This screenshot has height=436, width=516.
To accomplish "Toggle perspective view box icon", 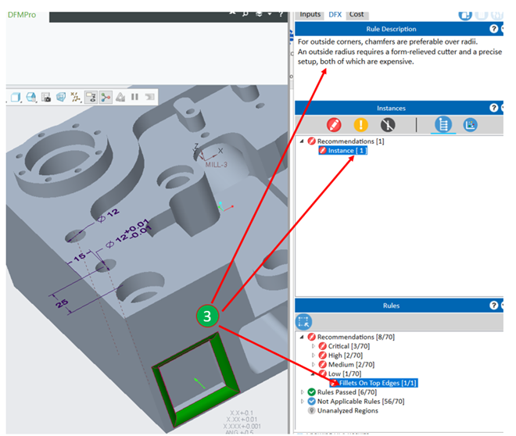I will pyautogui.click(x=61, y=97).
